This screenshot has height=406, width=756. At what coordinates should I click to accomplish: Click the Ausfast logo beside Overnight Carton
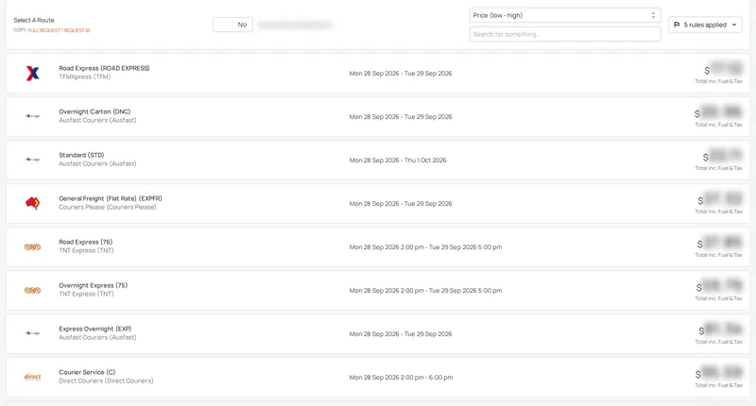tap(32, 116)
